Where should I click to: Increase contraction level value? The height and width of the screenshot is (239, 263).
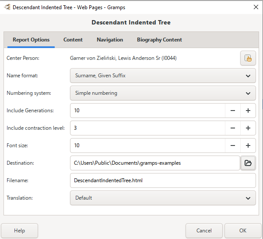pyautogui.click(x=248, y=128)
